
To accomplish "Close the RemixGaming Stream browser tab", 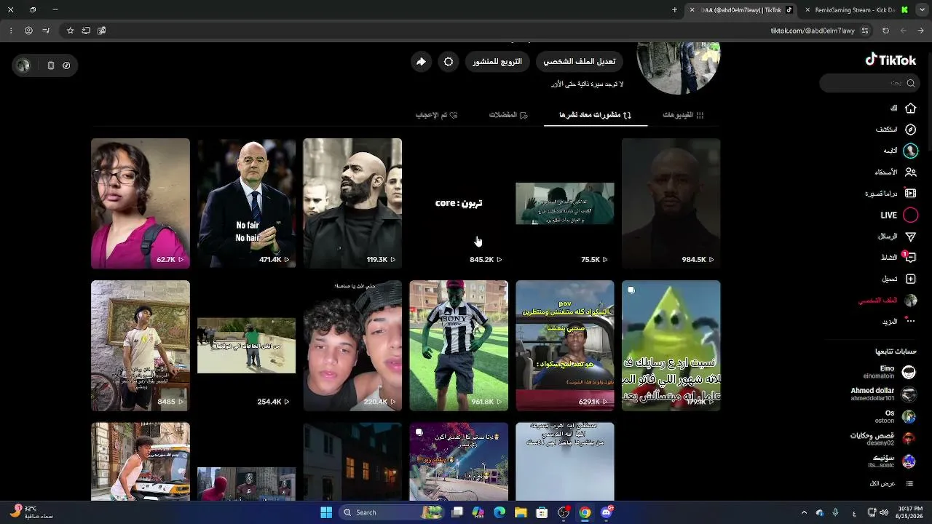I will point(807,10).
